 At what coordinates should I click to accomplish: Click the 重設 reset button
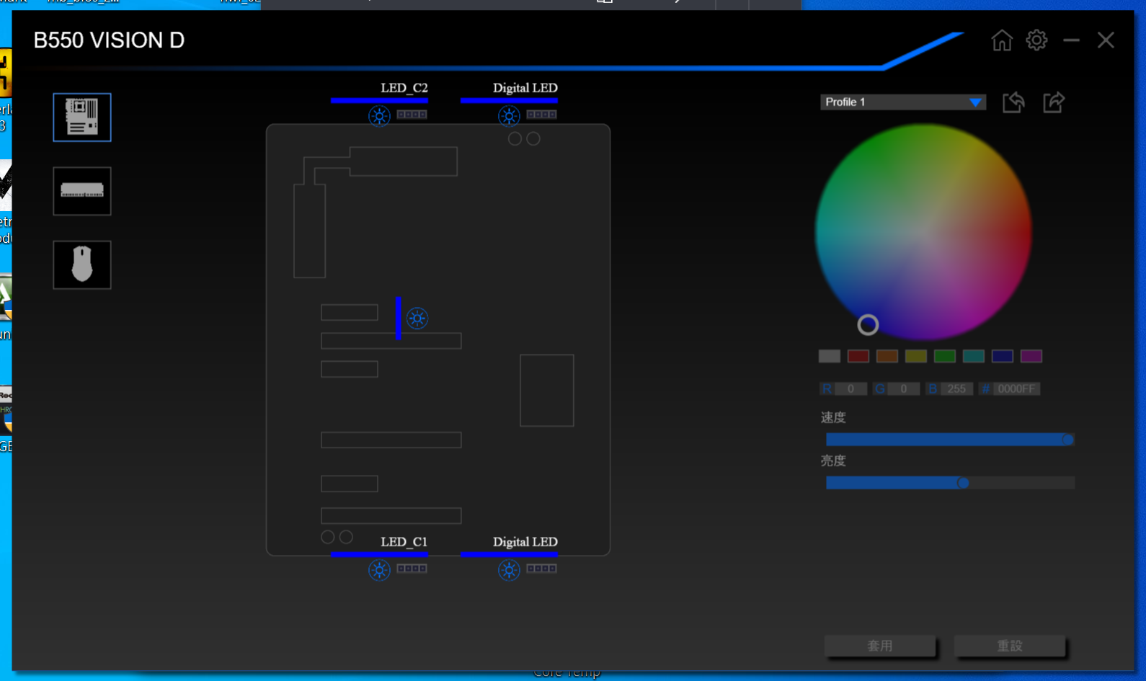pyautogui.click(x=1010, y=646)
